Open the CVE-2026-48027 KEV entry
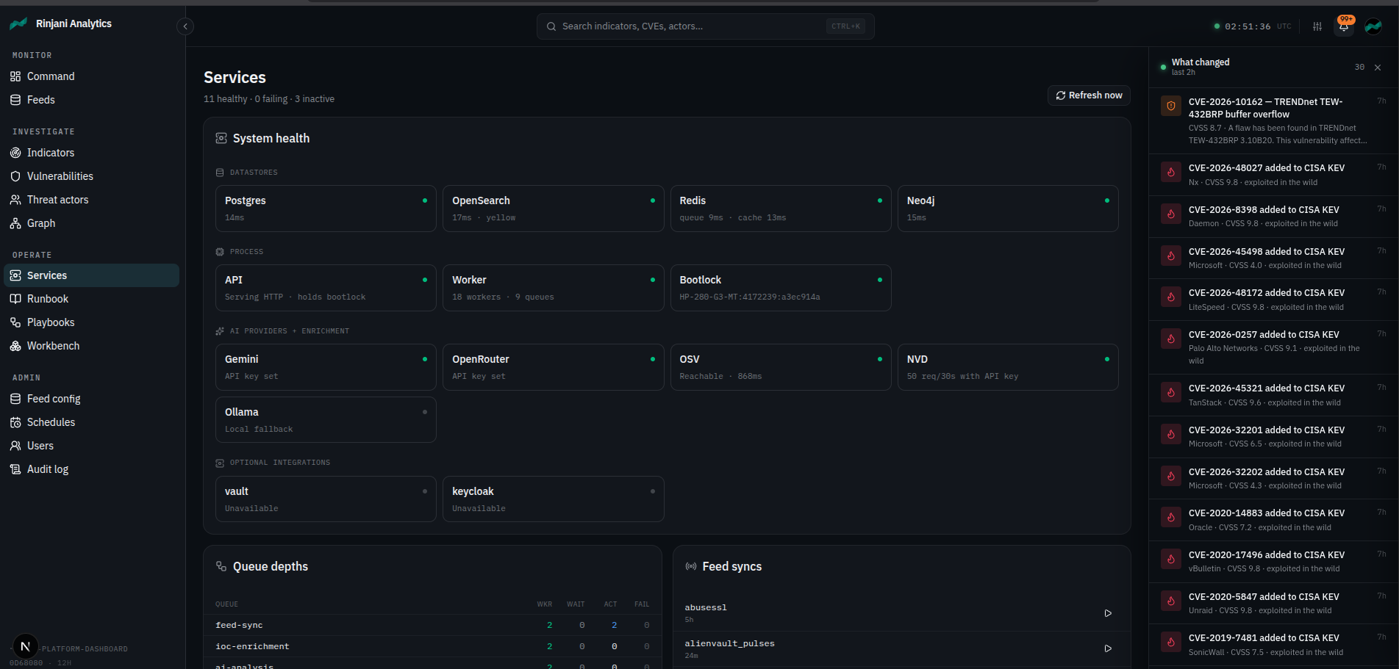Viewport: 1399px width, 669px height. click(x=1273, y=175)
